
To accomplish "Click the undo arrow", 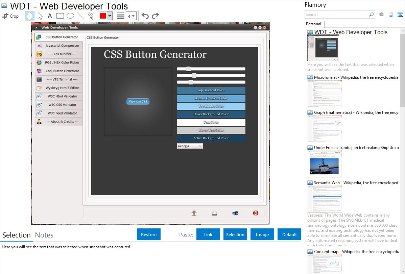I will click(x=145, y=16).
